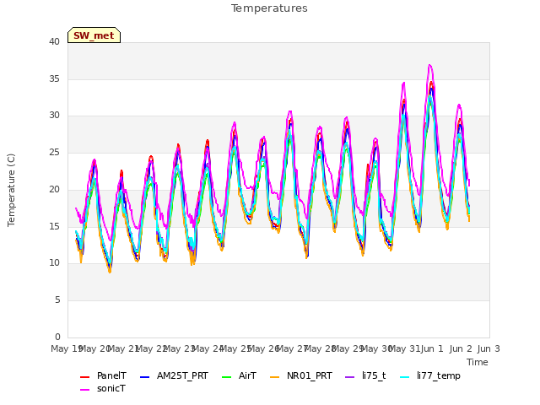
Task: Toggle the AirT legend entry
Action: 239,375
